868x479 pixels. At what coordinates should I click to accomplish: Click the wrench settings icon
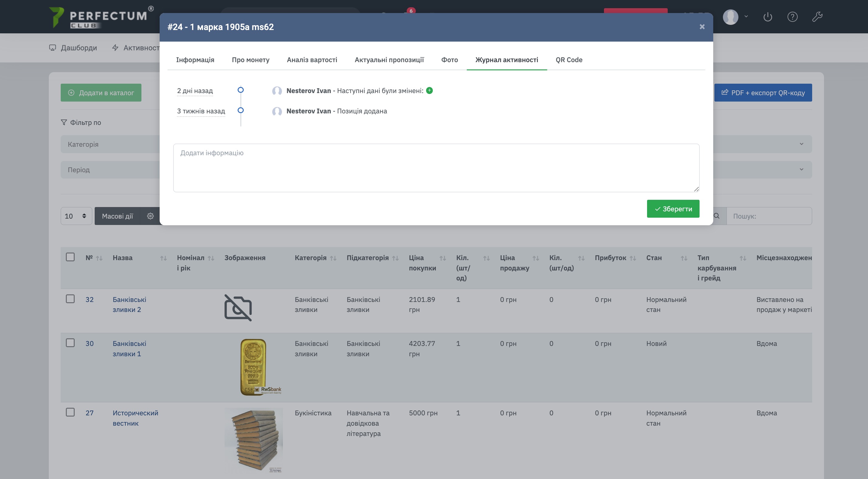click(817, 16)
